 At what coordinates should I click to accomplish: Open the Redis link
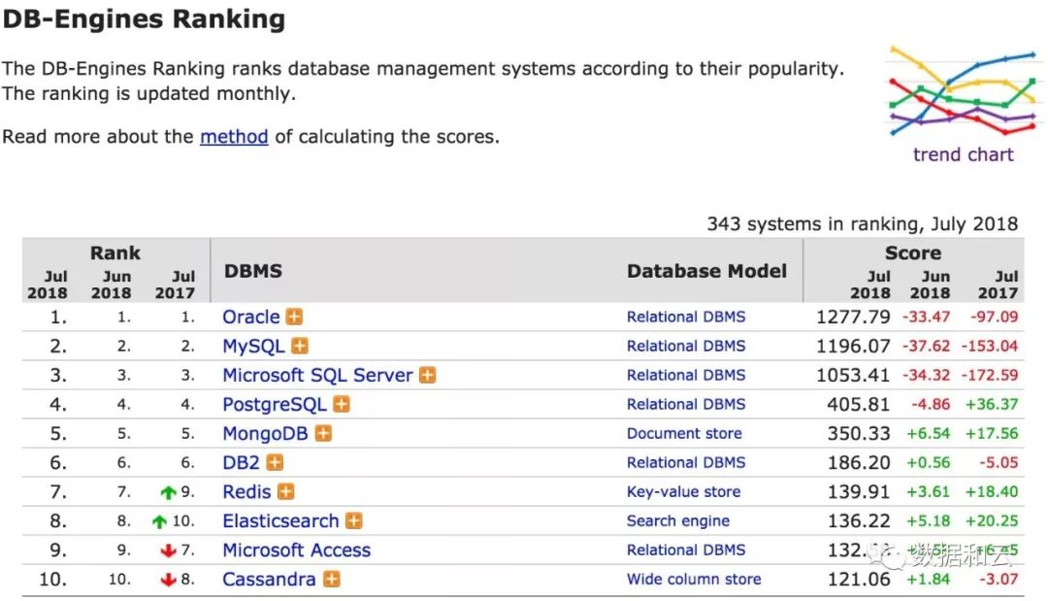tap(246, 491)
